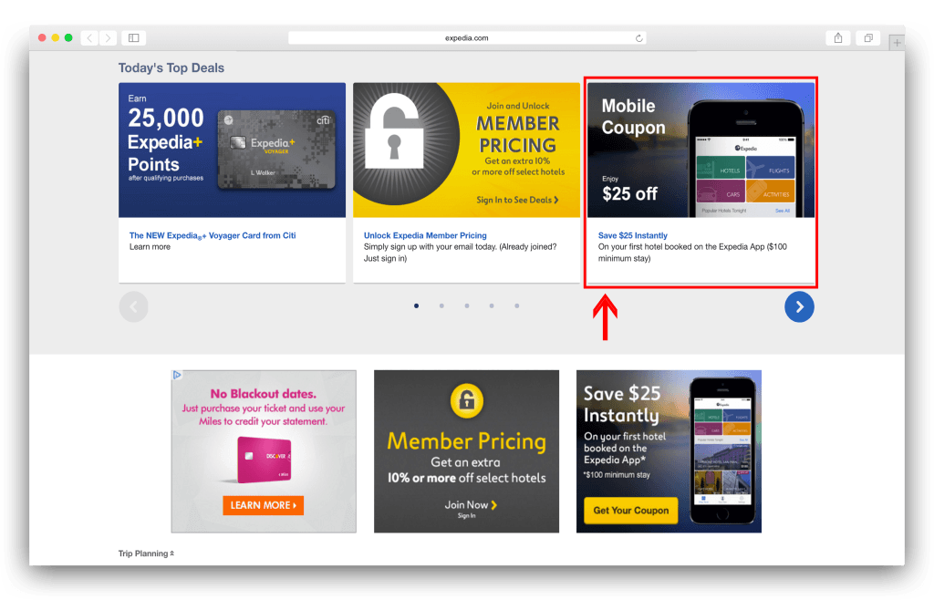Show all tabs overview
This screenshot has height=600, width=934.
click(868, 38)
